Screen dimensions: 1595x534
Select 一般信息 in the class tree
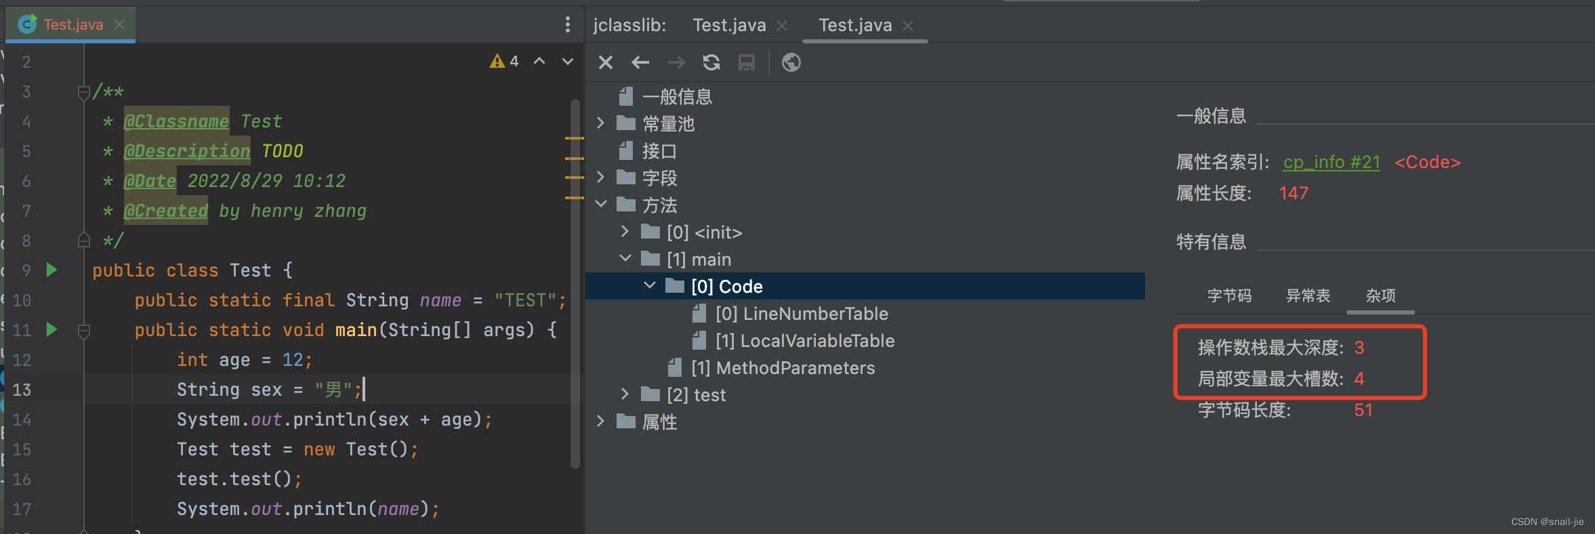[678, 96]
